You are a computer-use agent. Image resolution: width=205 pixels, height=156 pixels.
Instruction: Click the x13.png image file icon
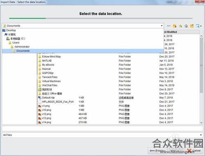pos(40,118)
